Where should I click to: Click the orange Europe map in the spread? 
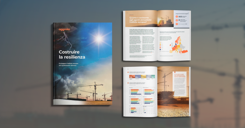179,45
